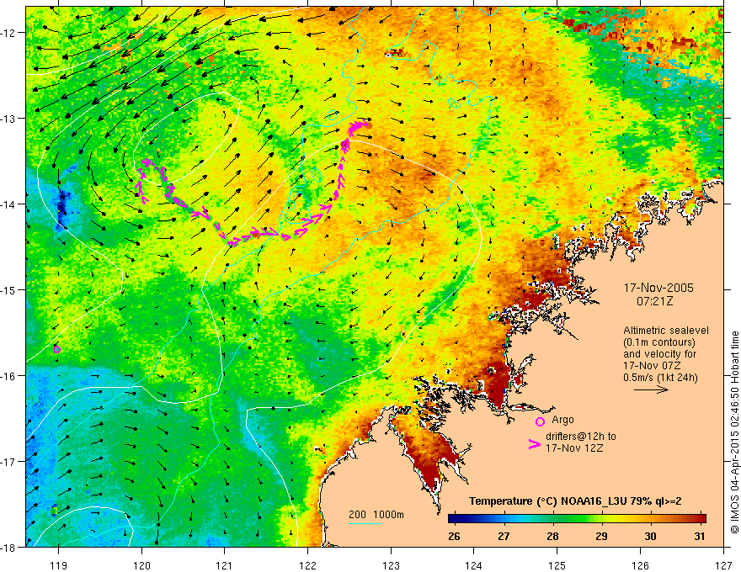Click longitude axis label 125
The width and height of the screenshot is (741, 572).
[x=557, y=565]
